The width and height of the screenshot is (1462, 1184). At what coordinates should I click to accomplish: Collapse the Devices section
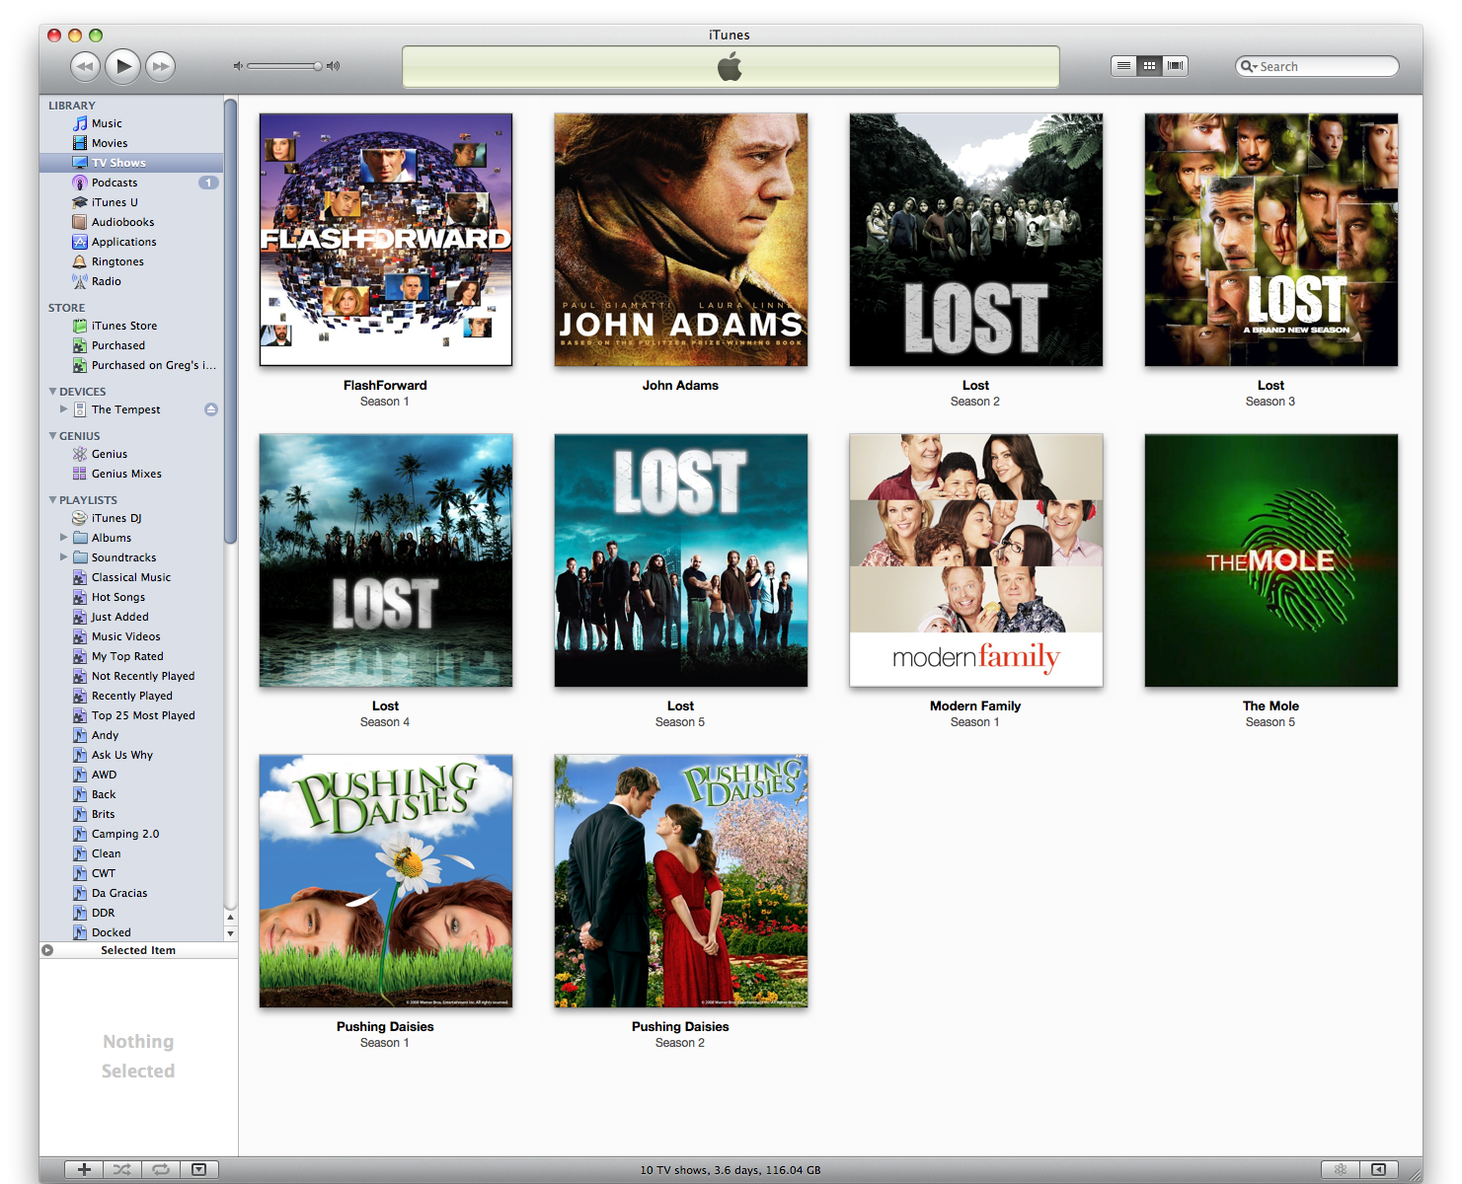(x=52, y=391)
